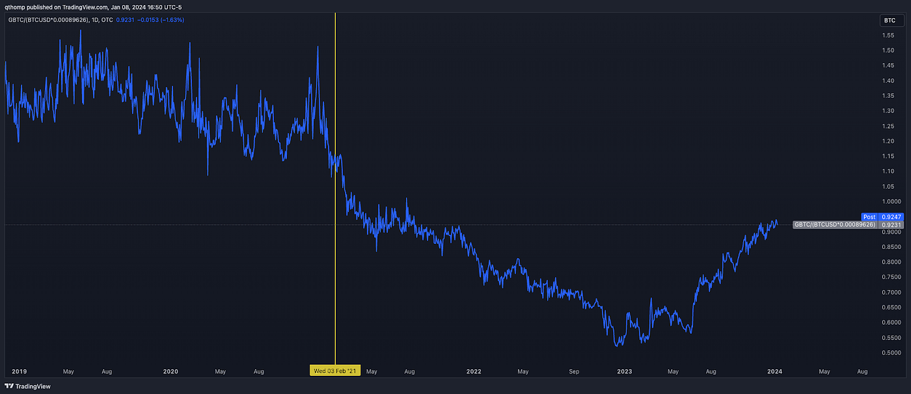Select the 2024 label on the time axis
Viewport: 911px width, 394px height.
click(x=774, y=371)
